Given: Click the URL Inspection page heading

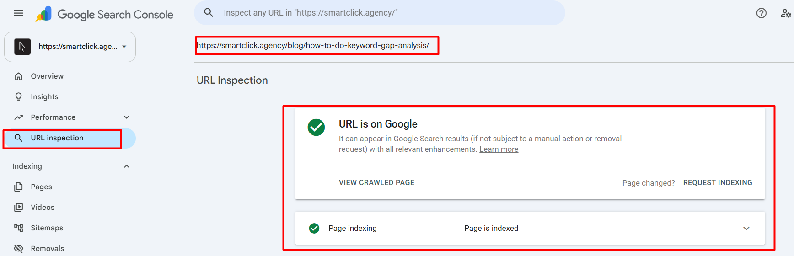Looking at the screenshot, I should tap(232, 80).
